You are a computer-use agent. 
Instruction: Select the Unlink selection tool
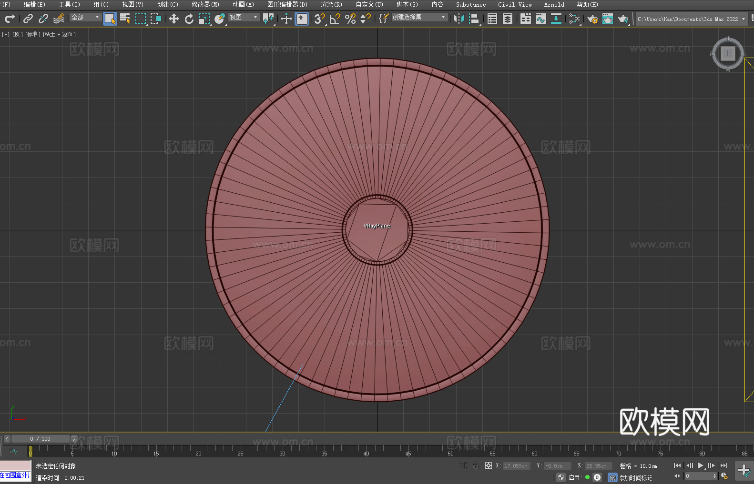(x=43, y=19)
